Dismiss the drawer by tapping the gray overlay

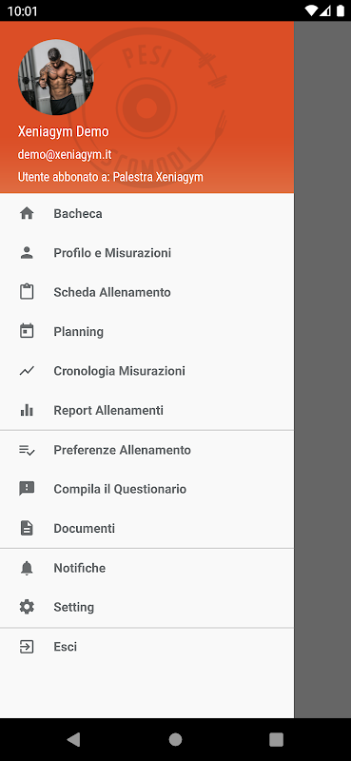click(x=322, y=369)
